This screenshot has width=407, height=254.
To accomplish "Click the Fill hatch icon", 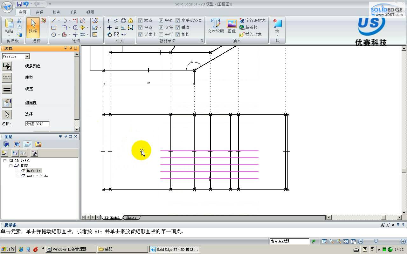I will 95,35.
